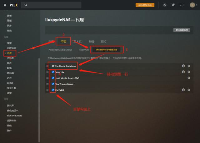
Task: Open 转换 in the sidebar
Action: [9, 30]
